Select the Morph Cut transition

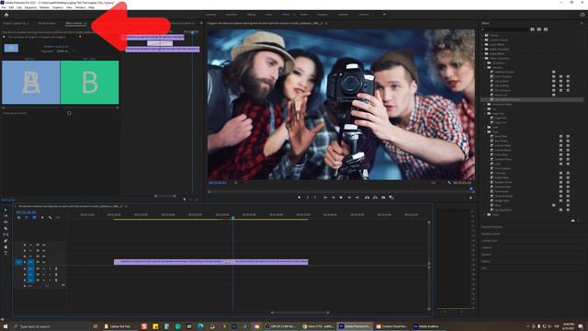(x=501, y=95)
